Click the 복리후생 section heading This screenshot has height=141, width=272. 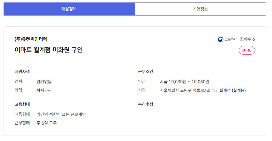[x=146, y=104]
